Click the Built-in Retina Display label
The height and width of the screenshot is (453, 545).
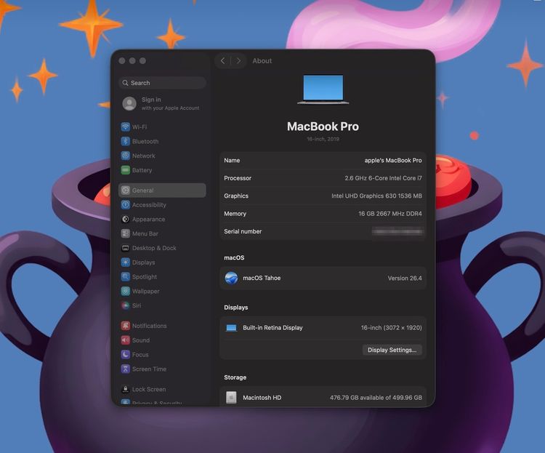(x=272, y=328)
